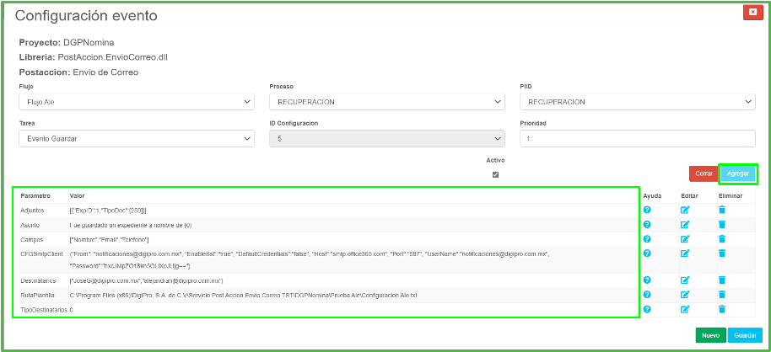Delete the CFGSmtpClient parameter row

click(x=722, y=253)
